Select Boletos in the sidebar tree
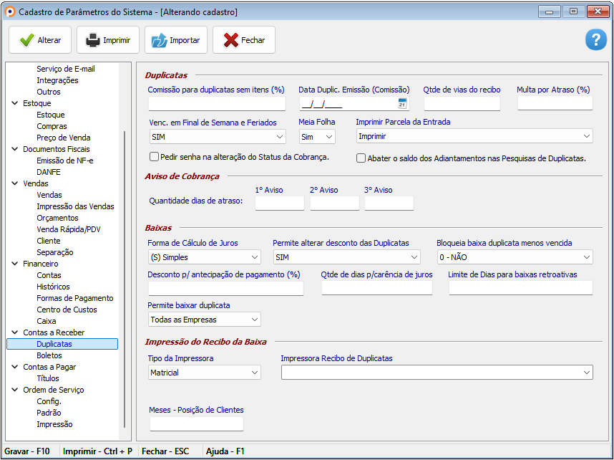Screen dimensions: 614x460 [49, 355]
